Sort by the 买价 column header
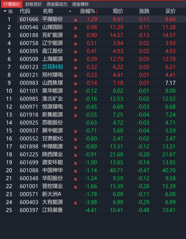The image size is (186, 239). [x=171, y=11]
